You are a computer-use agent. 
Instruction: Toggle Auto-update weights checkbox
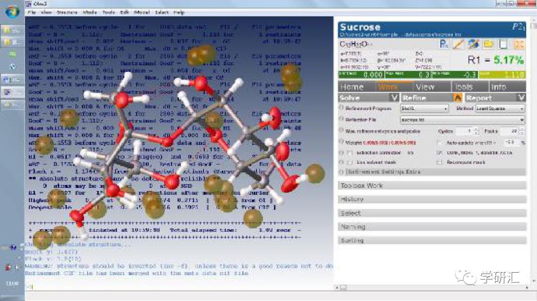[x=440, y=142]
